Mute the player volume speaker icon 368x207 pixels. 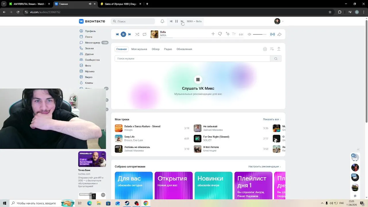(250, 34)
